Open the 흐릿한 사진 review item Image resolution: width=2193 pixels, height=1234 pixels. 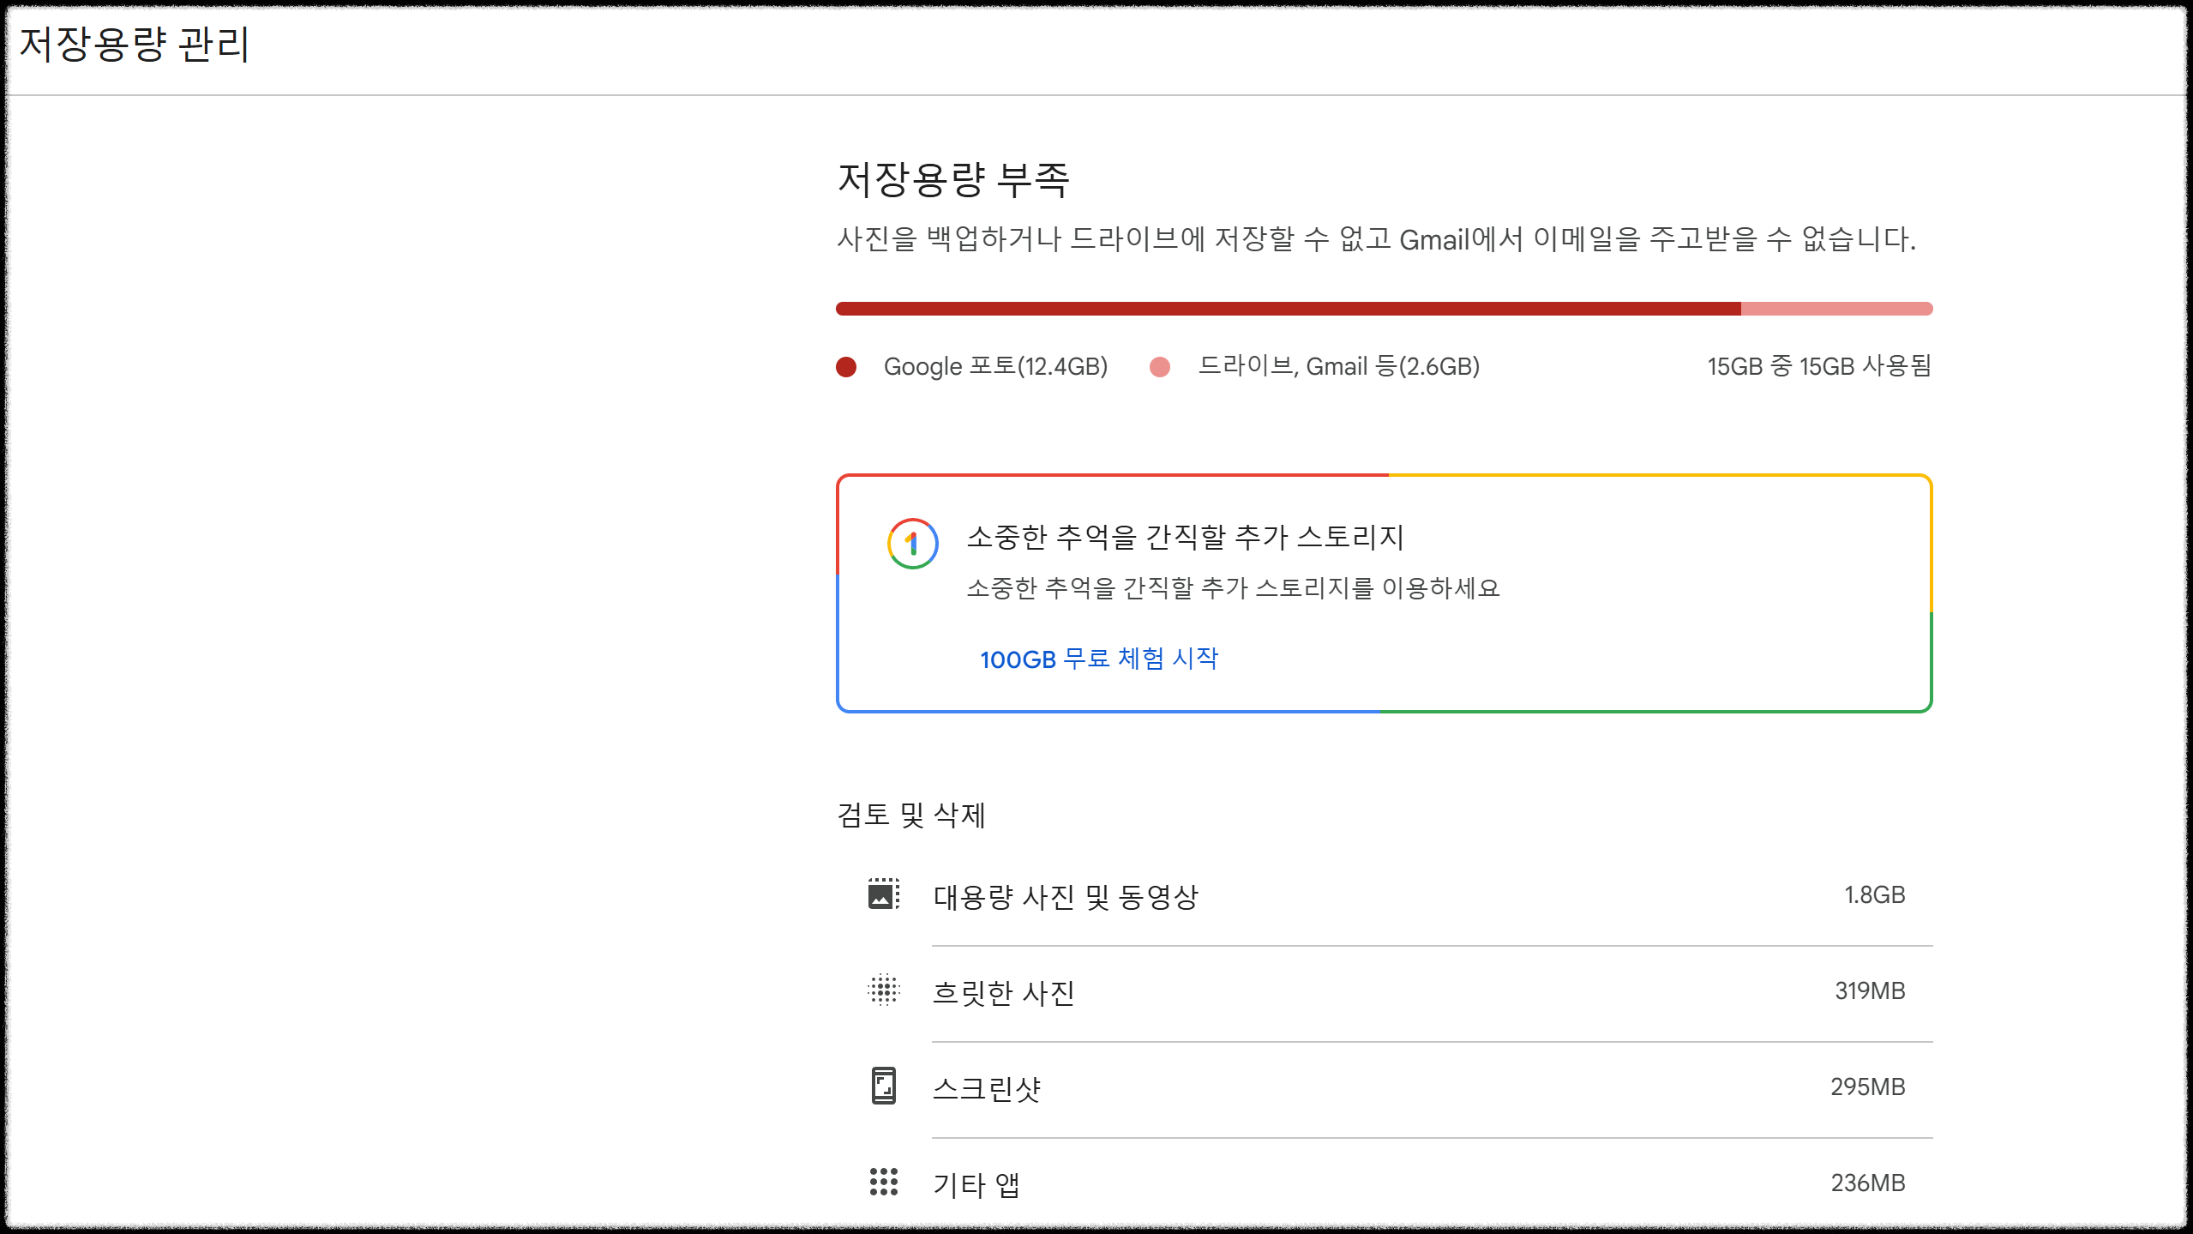[1003, 993]
